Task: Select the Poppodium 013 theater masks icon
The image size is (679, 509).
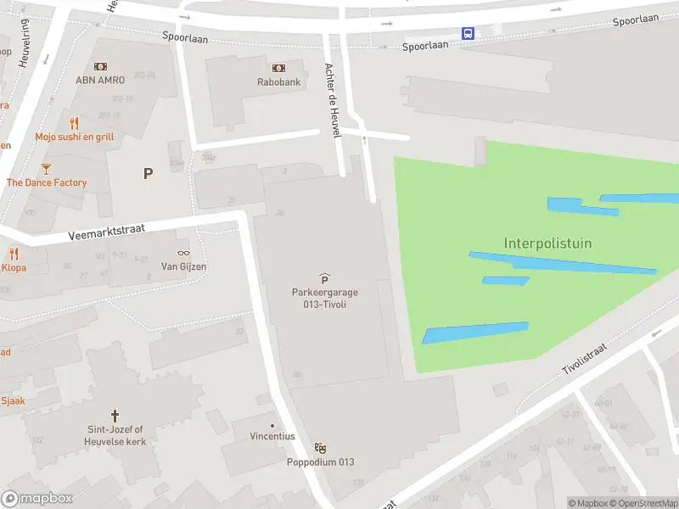Action: [x=320, y=448]
